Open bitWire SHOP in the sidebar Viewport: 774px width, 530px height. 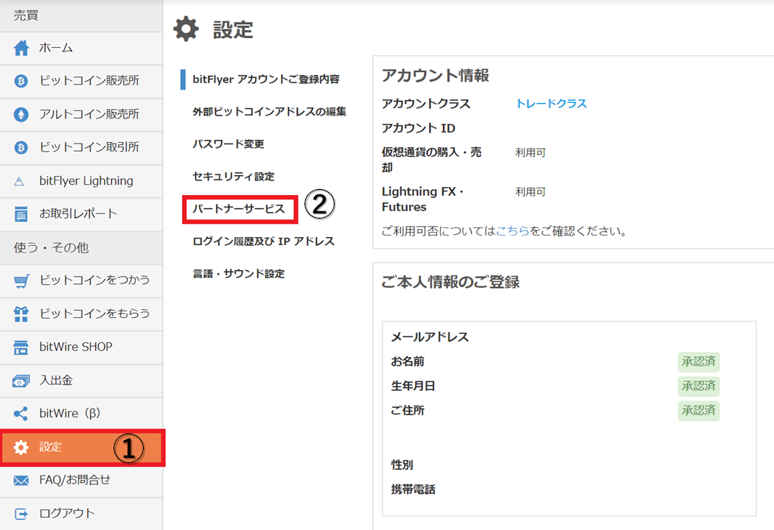(x=81, y=347)
